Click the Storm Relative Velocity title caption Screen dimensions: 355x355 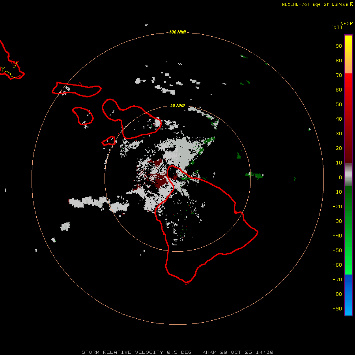(x=177, y=352)
